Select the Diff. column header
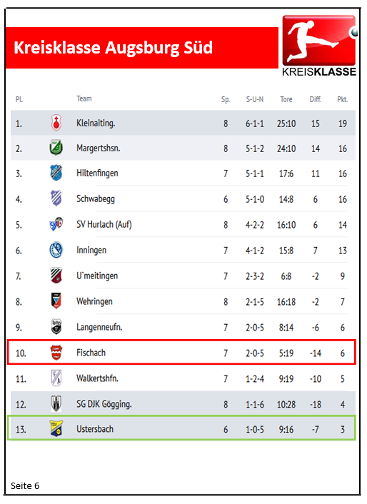Viewport: 367px width, 504px height. click(x=316, y=99)
